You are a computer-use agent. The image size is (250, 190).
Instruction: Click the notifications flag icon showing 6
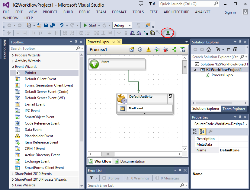[x=152, y=4]
